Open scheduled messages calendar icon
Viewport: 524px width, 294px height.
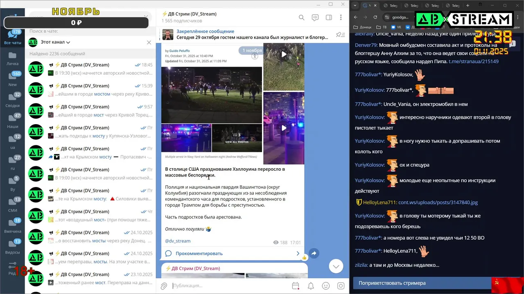click(x=296, y=286)
